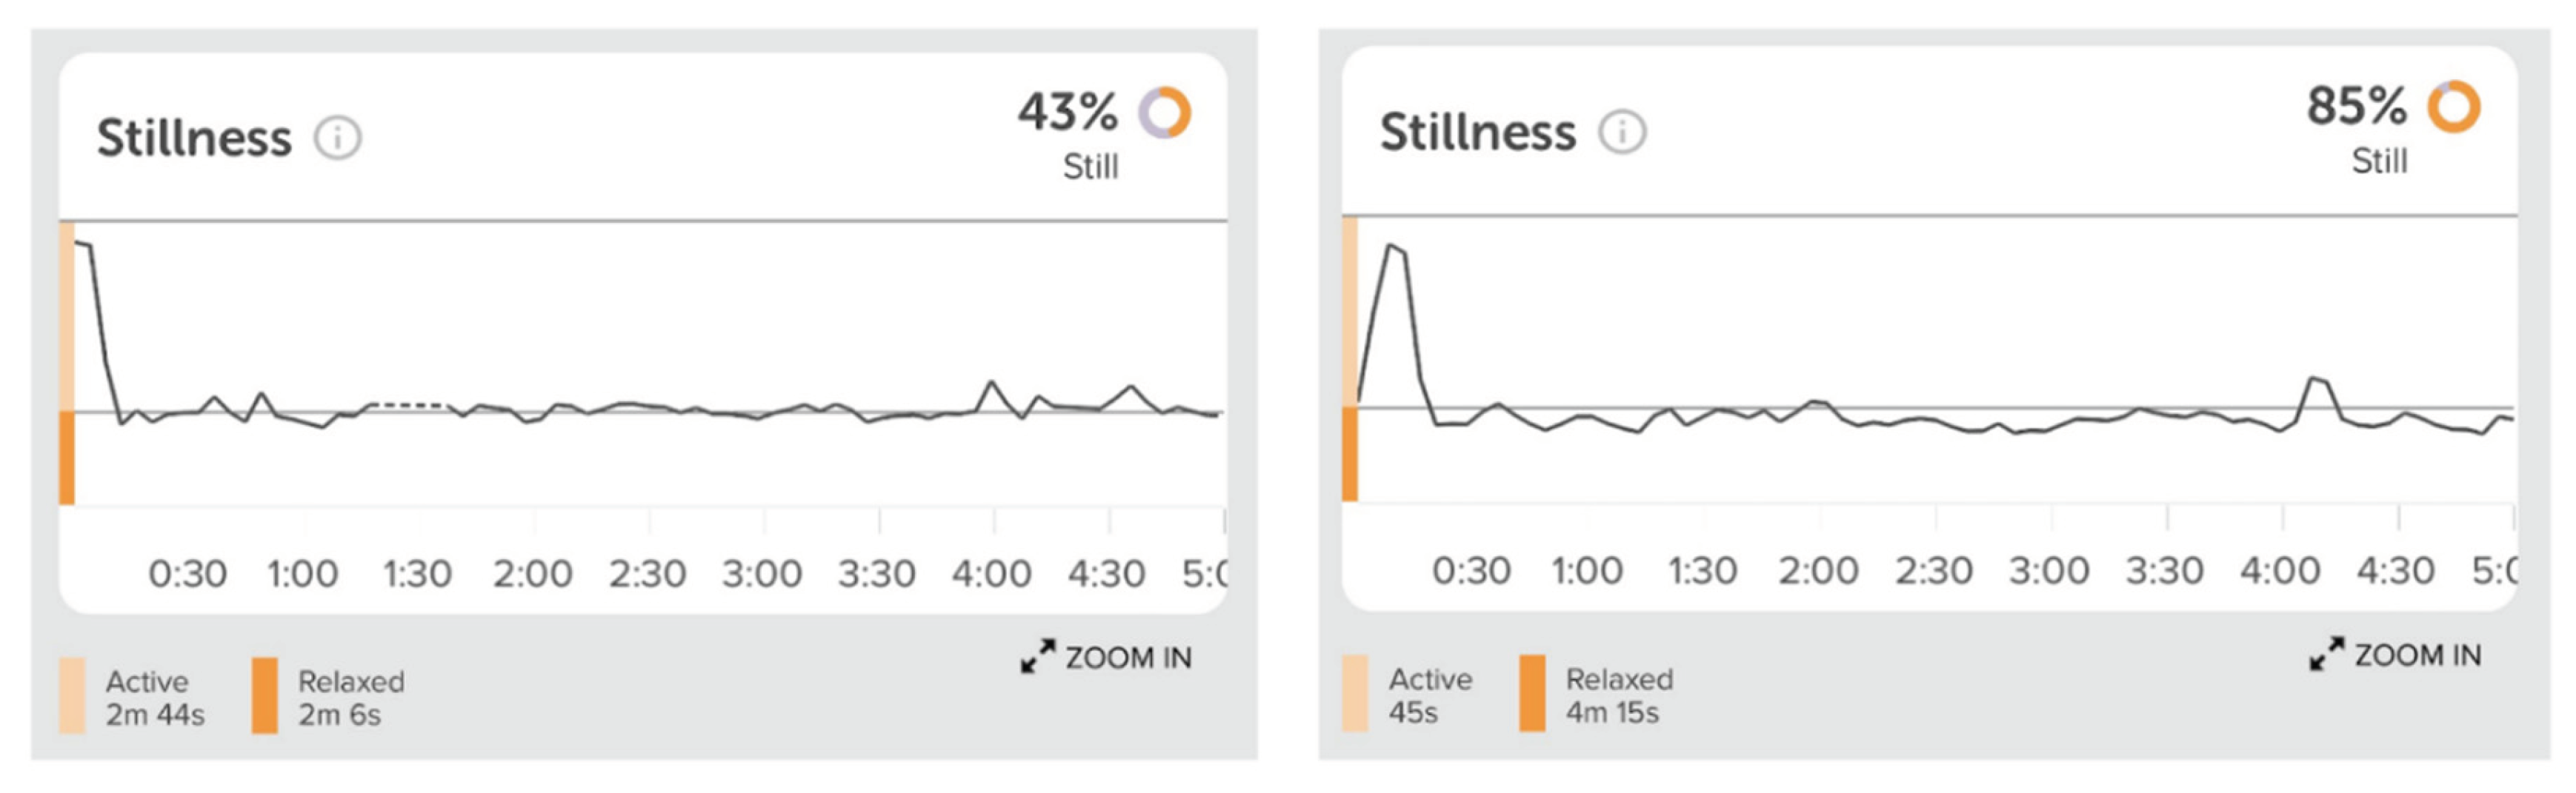Click the 2:00 time label on left chart

pyautogui.click(x=532, y=574)
